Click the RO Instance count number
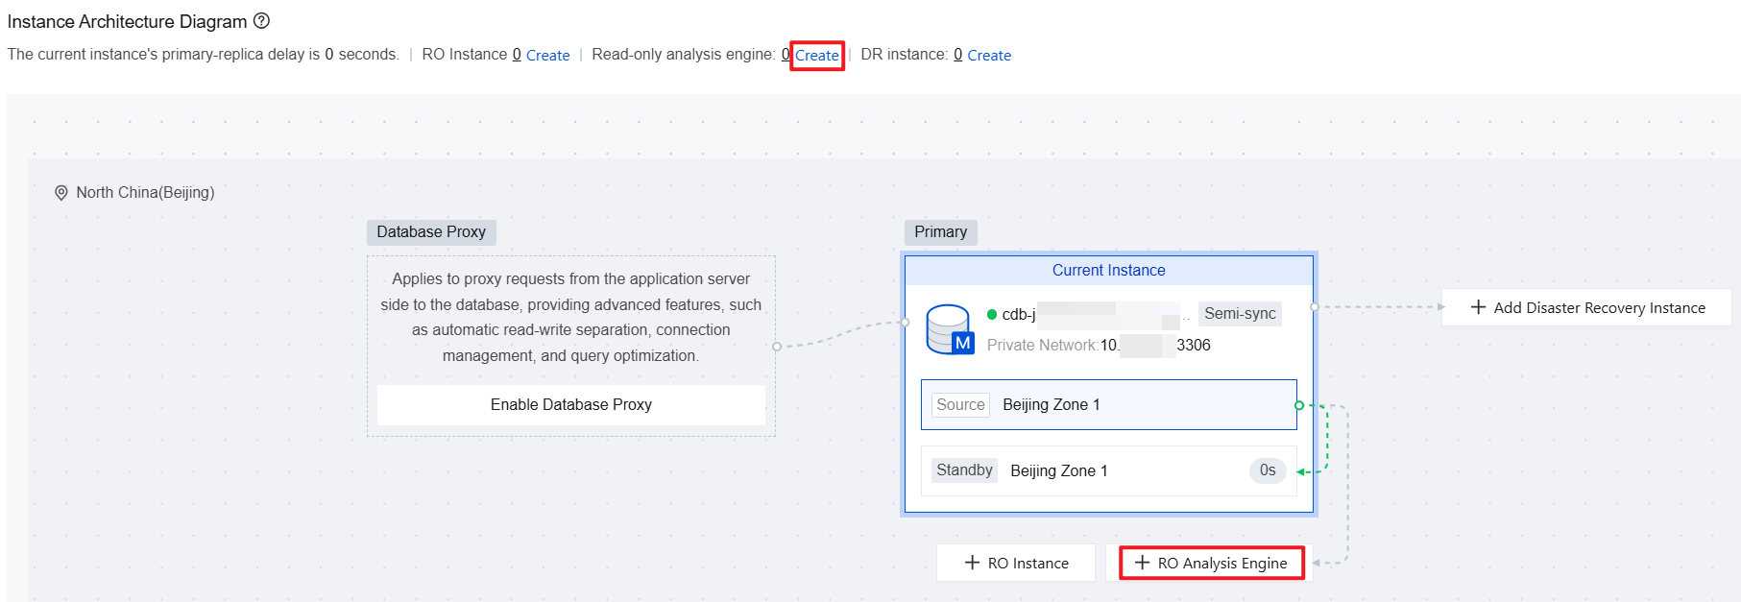Screen dimensions: 1741x602 click(x=517, y=55)
